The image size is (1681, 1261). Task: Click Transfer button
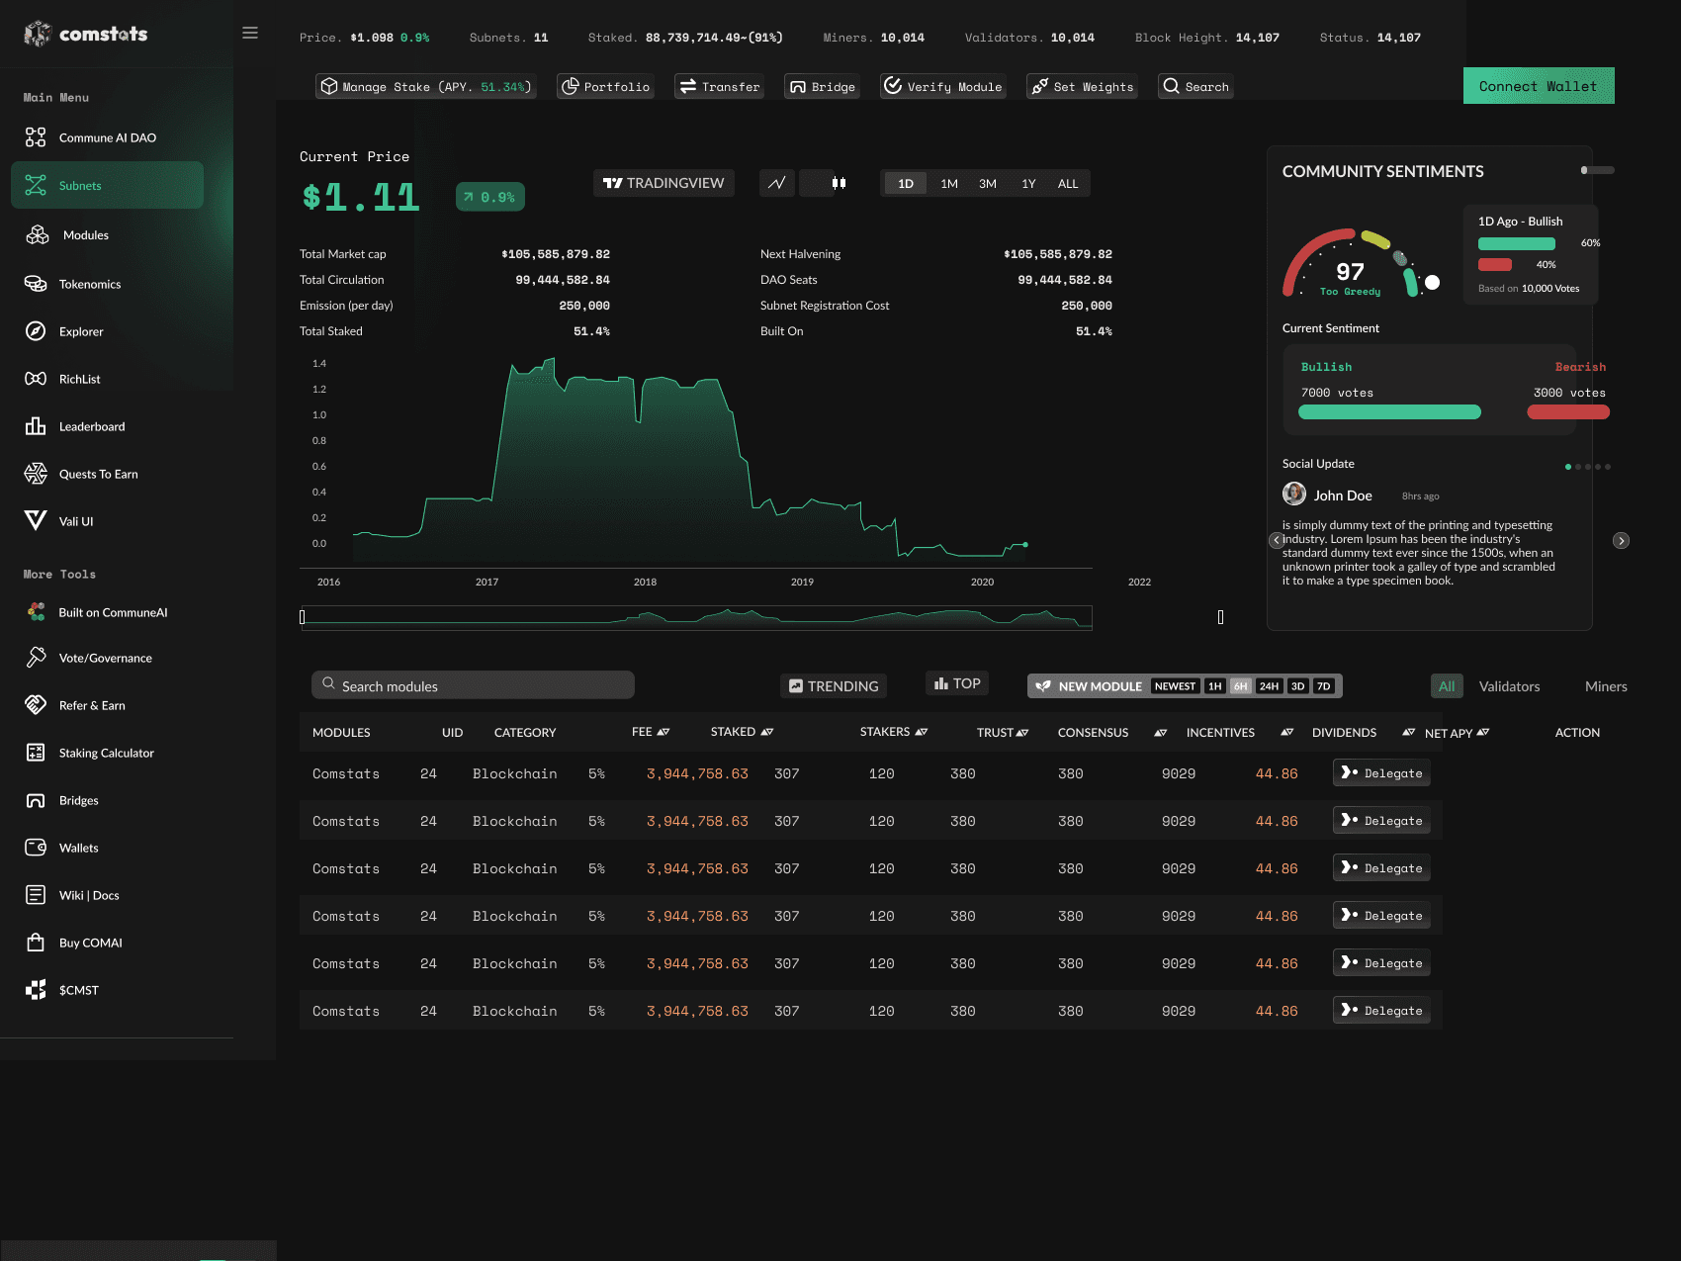pos(719,86)
